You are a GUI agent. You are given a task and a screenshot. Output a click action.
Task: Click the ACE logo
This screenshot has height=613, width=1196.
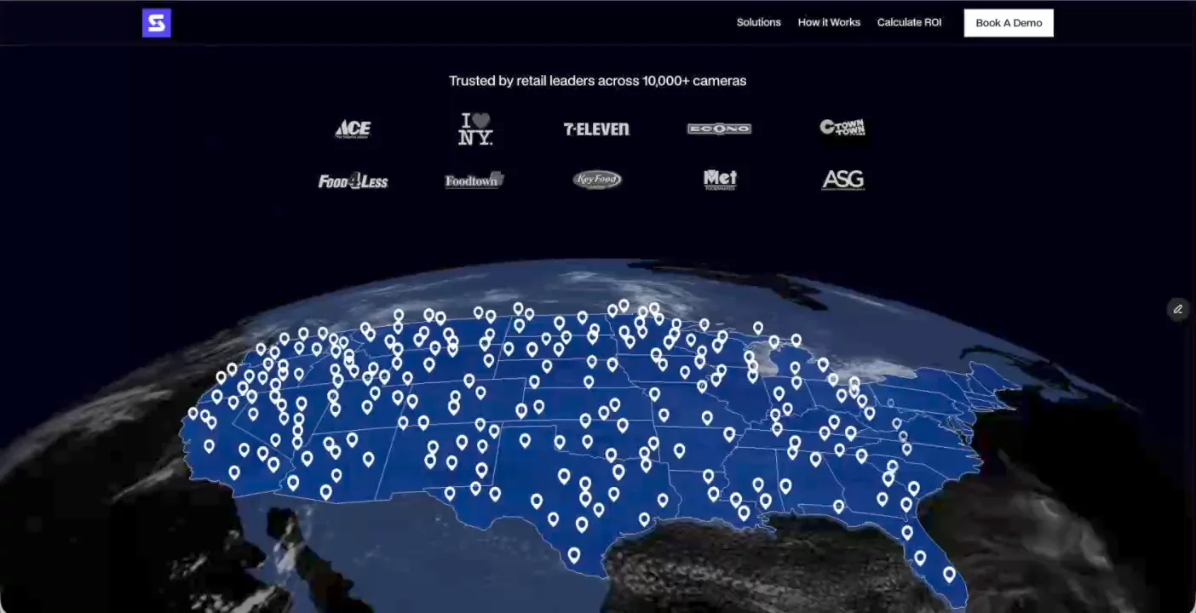(x=353, y=129)
